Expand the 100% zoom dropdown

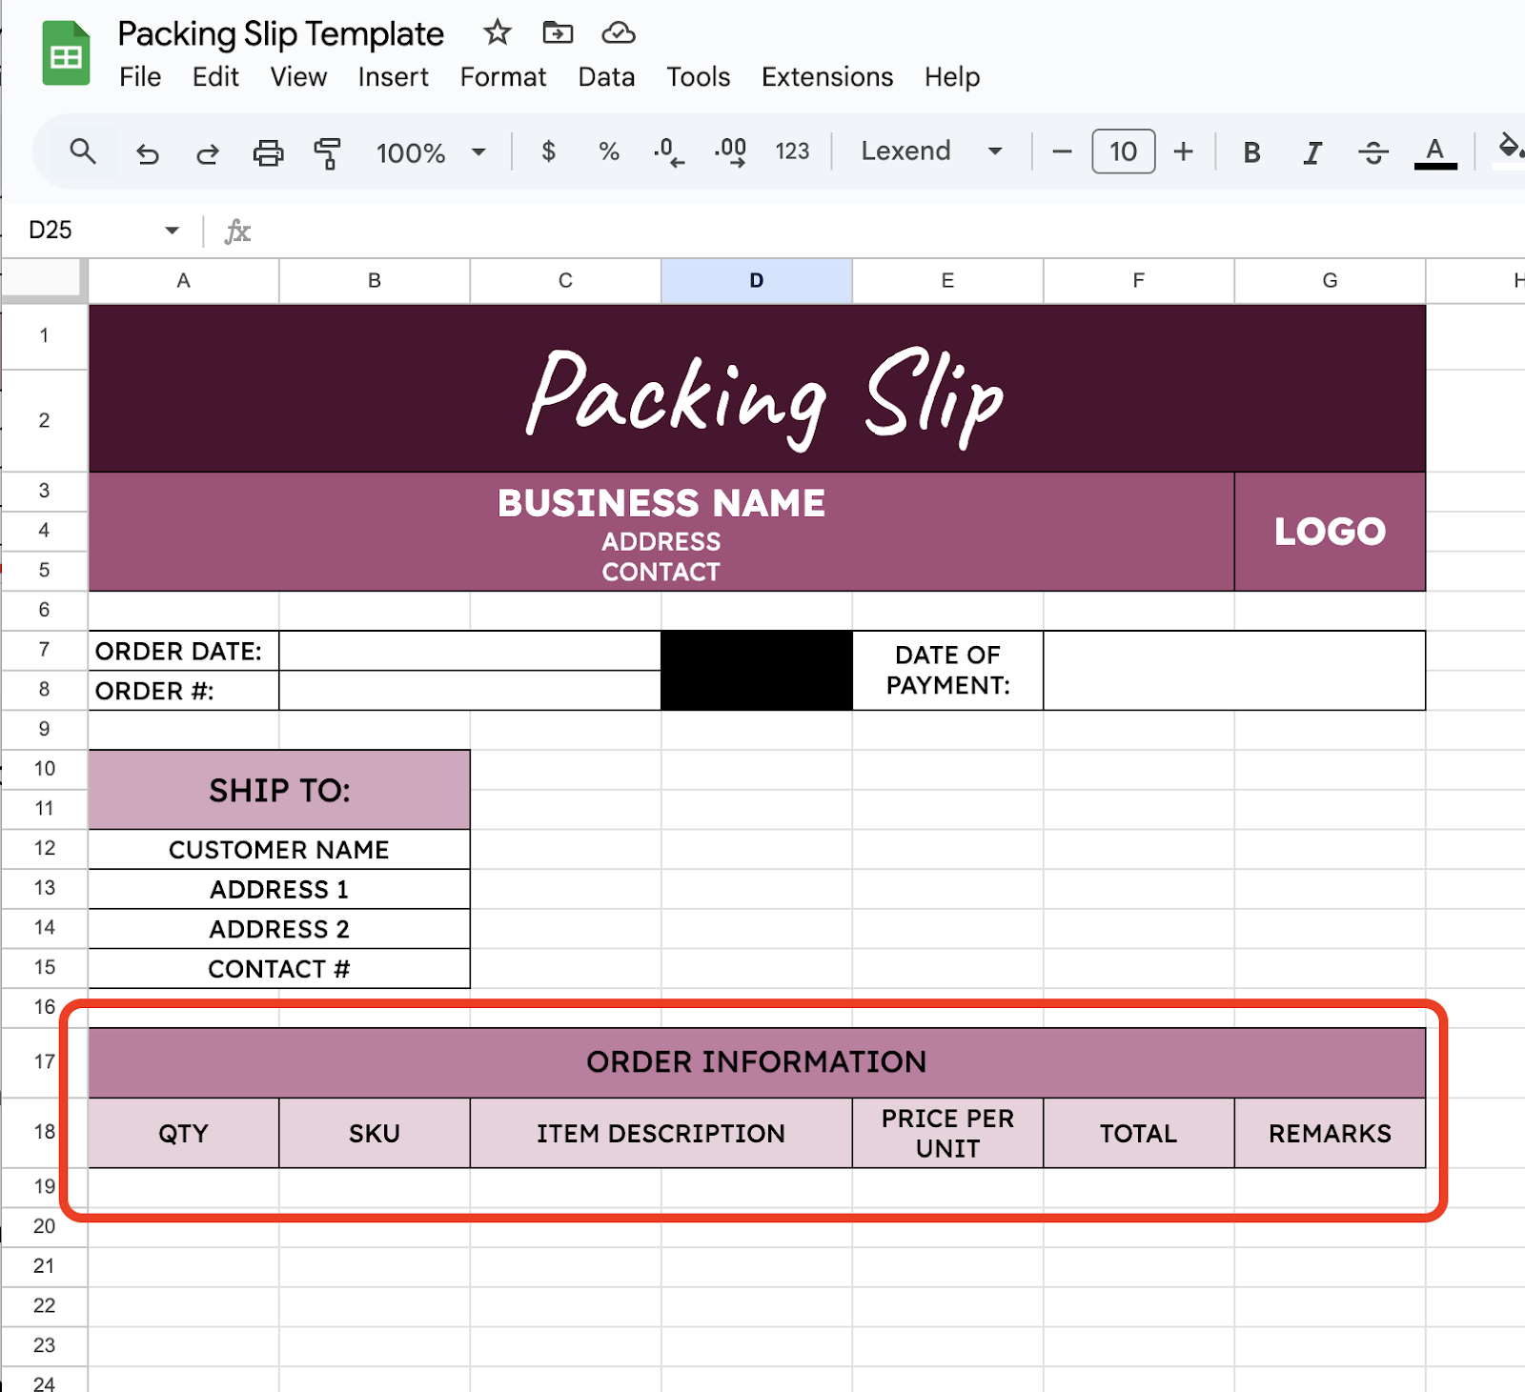pos(478,152)
